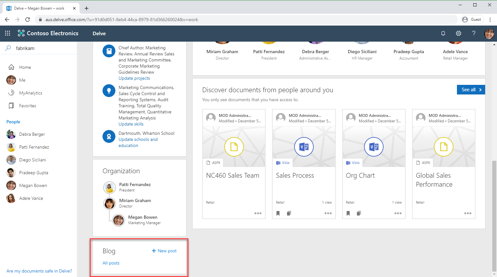The height and width of the screenshot is (277, 497).
Task: Click the Favorites bookmark icon in the sidebar
Action: point(11,106)
